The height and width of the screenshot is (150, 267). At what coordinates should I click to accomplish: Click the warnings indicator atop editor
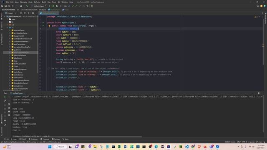coord(256,17)
